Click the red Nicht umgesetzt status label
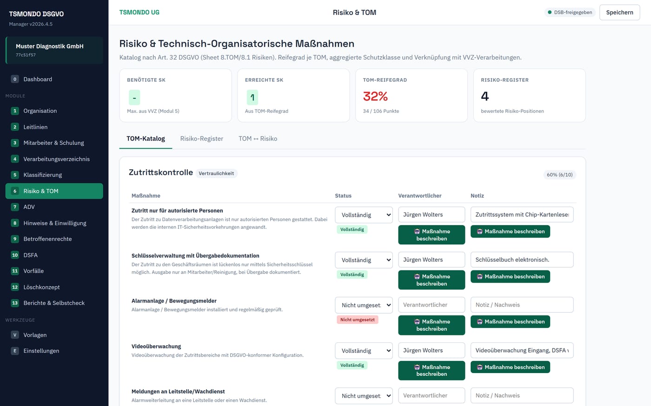The width and height of the screenshot is (651, 406). [357, 320]
